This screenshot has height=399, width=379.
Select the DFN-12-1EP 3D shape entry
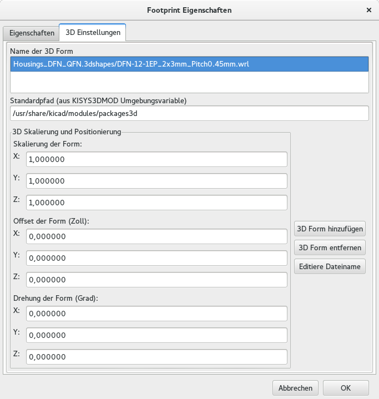(189, 64)
